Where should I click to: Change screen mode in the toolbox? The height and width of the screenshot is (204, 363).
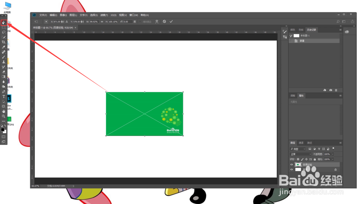4,142
